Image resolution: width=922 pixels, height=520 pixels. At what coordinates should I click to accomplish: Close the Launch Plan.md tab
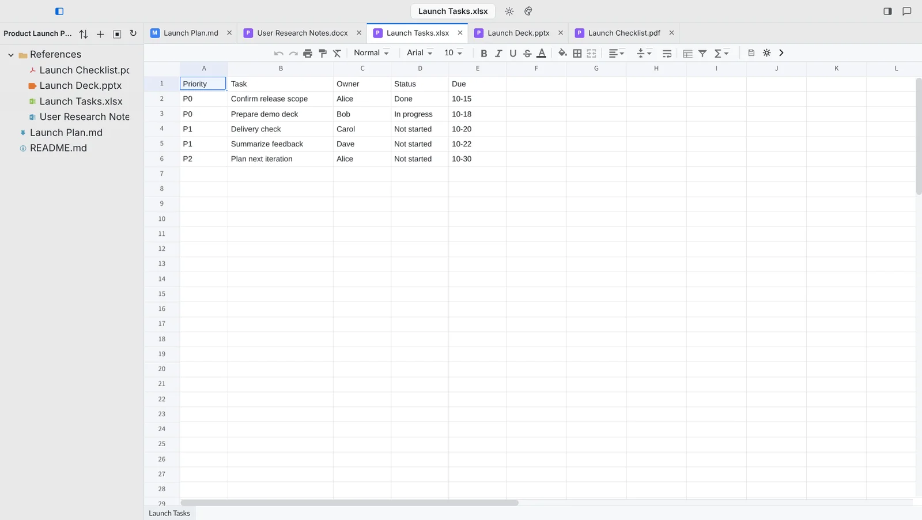[x=229, y=33]
